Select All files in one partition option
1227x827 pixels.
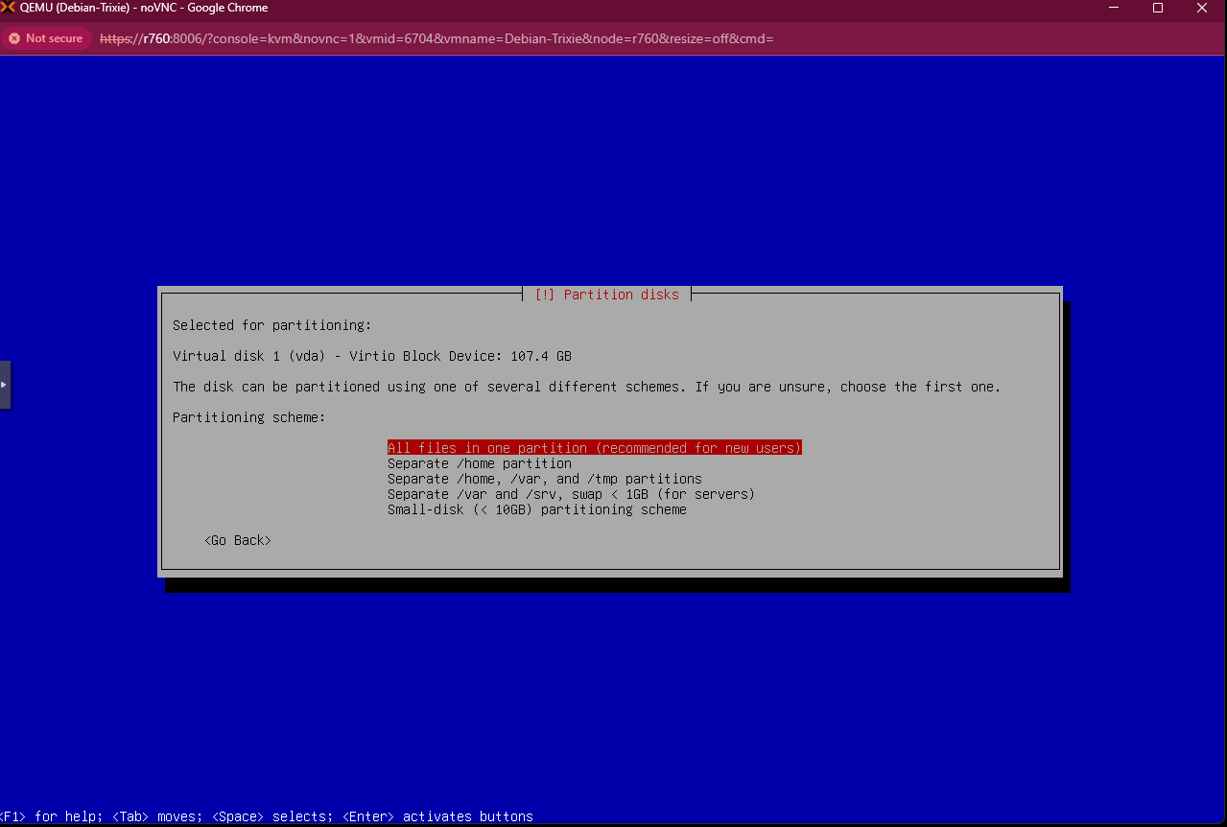point(594,448)
